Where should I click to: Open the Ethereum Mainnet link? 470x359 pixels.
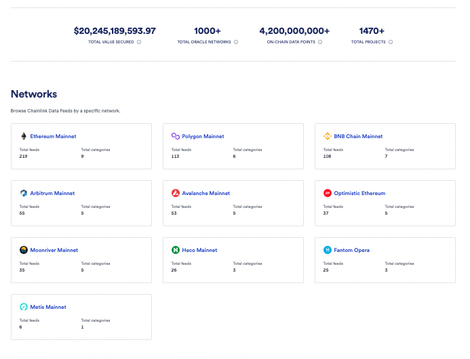tap(53, 136)
